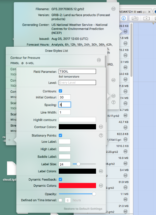This screenshot has height=215, width=156.
Task: Click the arrow icon for the 1.1 MB file
Action: (125, 199)
